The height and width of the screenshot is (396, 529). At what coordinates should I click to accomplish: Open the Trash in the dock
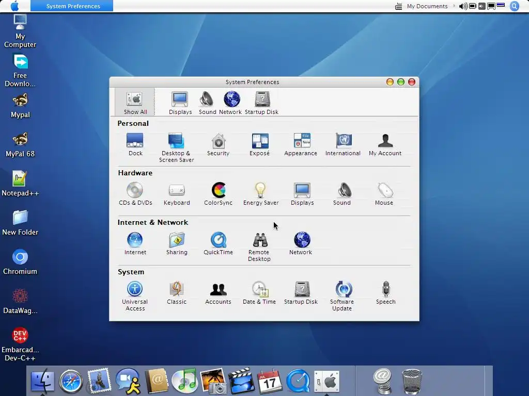pos(412,381)
